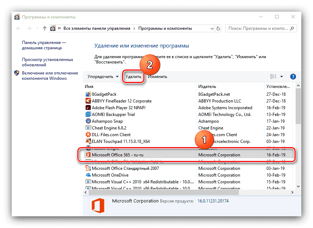
Task: Click the Microsoft OneDrive cloud icon
Action: [88, 175]
